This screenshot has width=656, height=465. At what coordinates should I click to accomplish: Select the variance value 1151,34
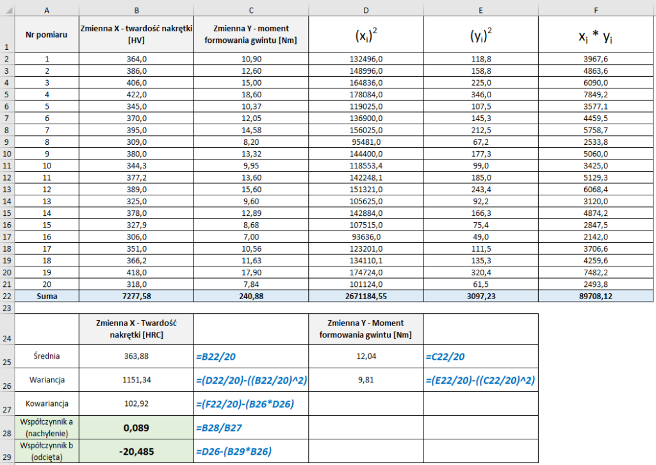[136, 380]
